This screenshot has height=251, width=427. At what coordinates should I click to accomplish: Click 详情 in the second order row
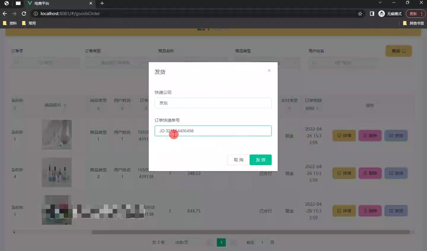pyautogui.click(x=344, y=173)
